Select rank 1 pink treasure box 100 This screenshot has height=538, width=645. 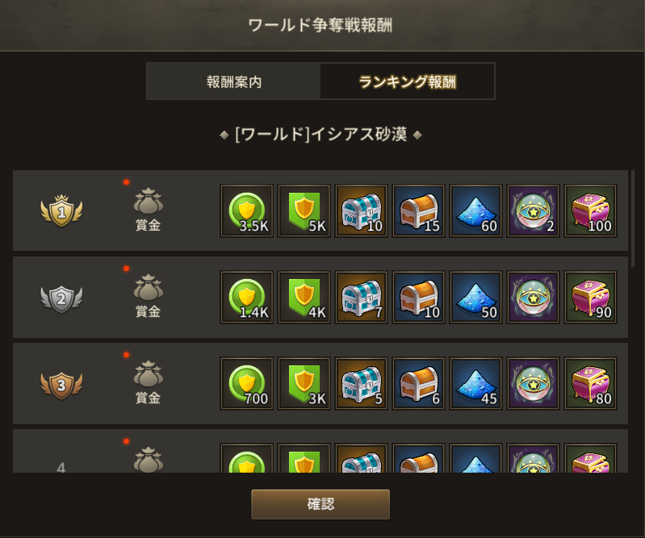pyautogui.click(x=591, y=211)
